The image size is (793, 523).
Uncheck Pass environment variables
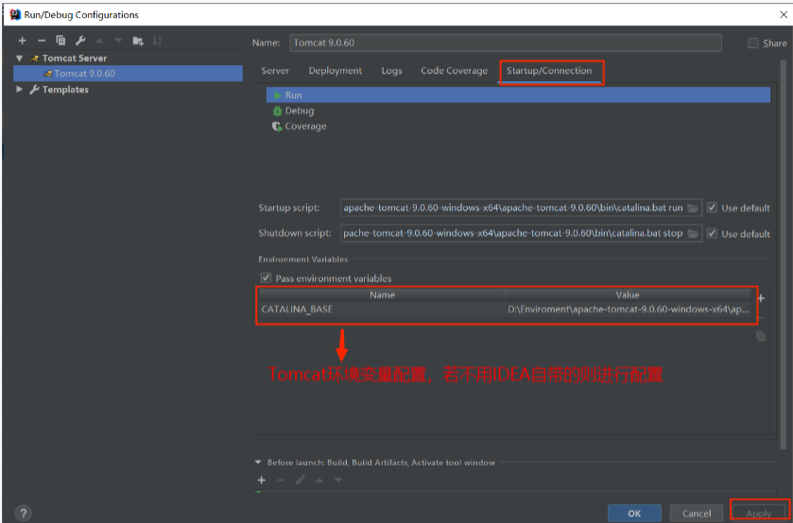(x=266, y=278)
